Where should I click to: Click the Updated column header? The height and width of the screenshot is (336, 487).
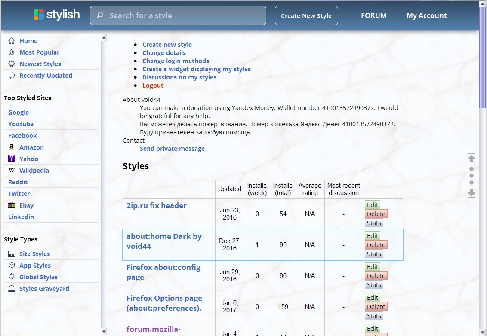tap(230, 189)
